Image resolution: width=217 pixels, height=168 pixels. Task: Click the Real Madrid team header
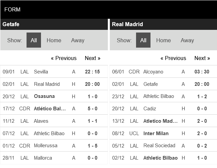click(127, 24)
